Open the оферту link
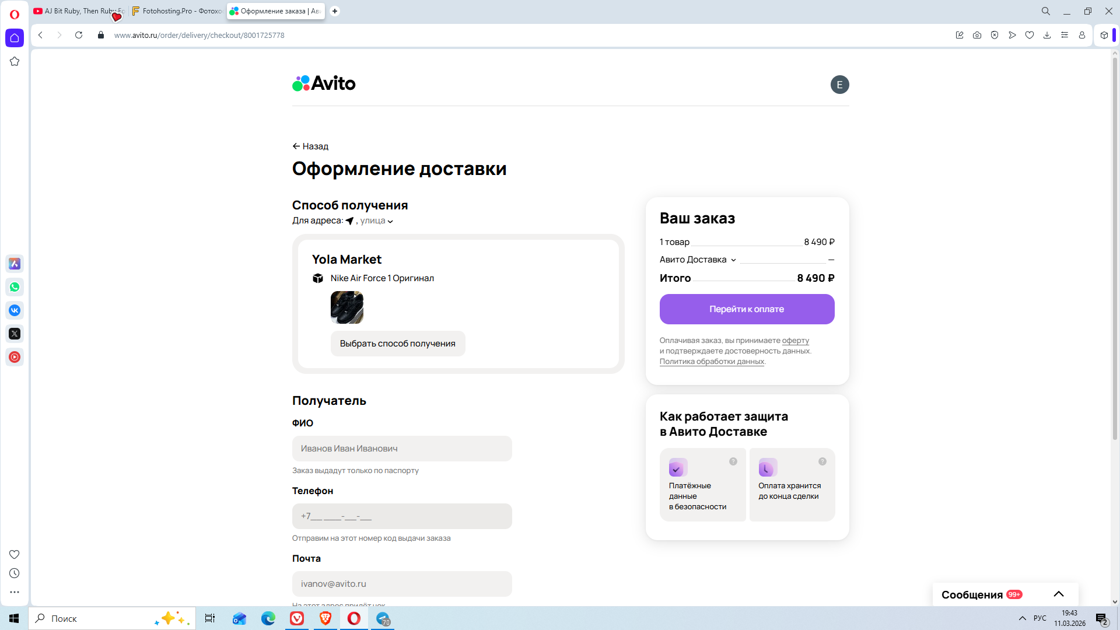1120x630 pixels. [795, 341]
